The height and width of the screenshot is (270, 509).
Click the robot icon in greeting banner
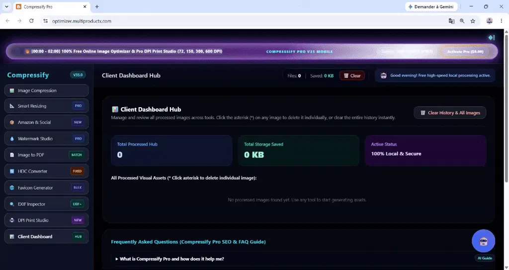coord(383,75)
